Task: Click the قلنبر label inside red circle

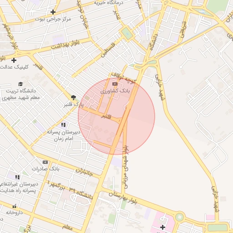Action: click(106, 116)
